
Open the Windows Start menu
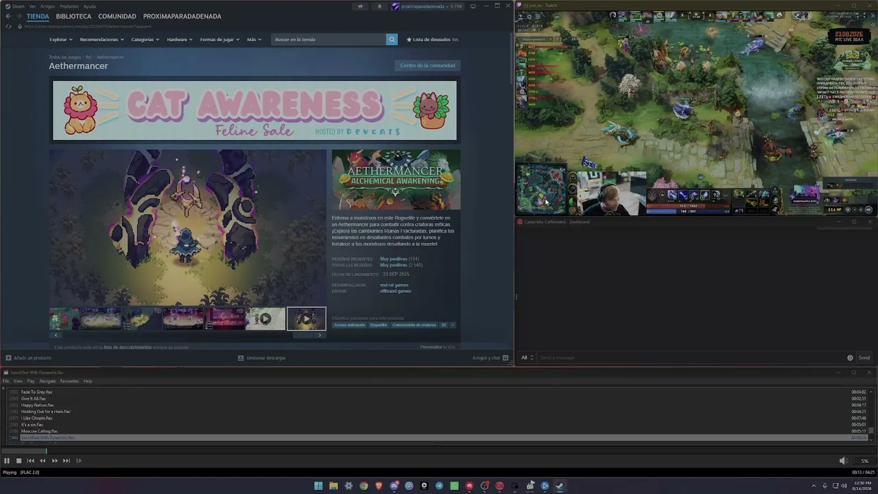318,486
